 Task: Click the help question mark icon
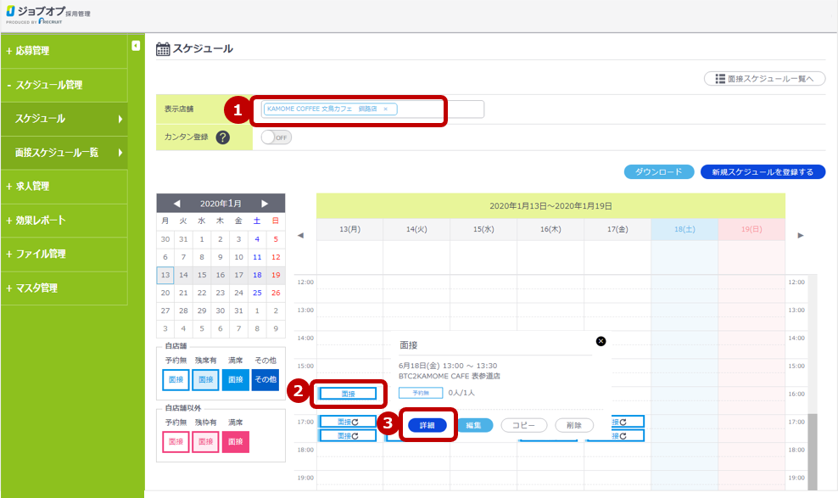[223, 137]
